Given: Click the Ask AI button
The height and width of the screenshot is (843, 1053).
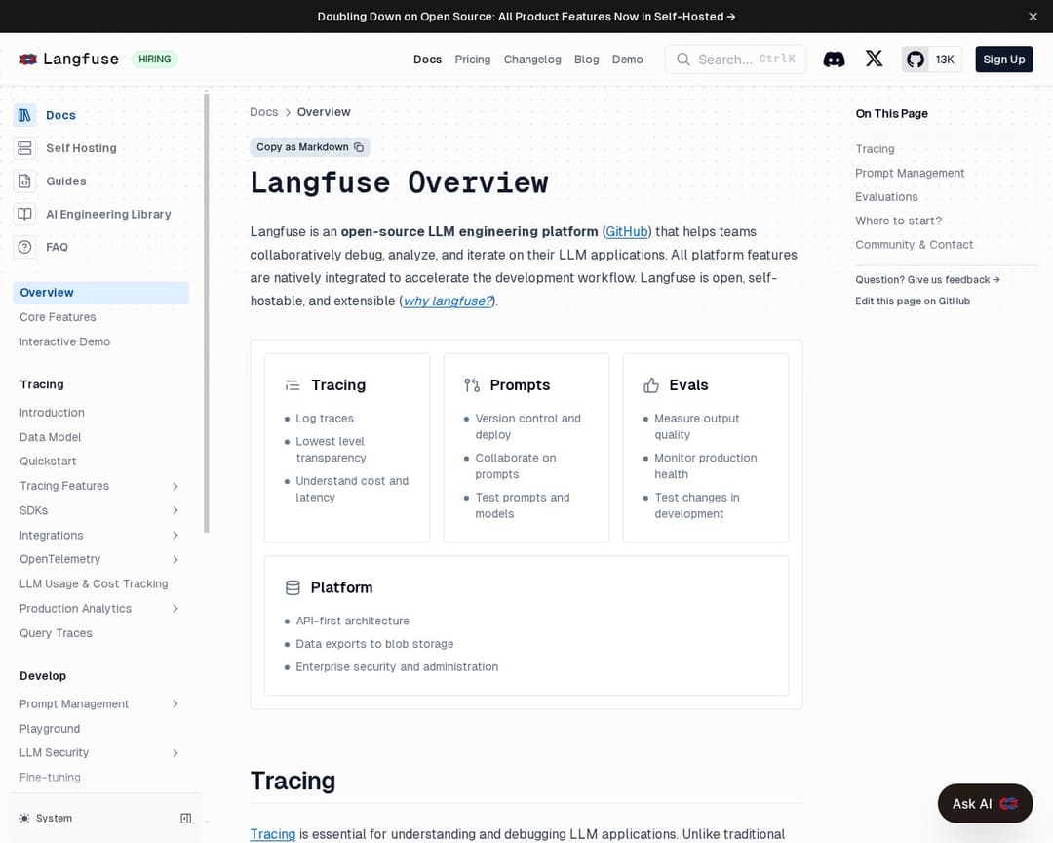Looking at the screenshot, I should (985, 803).
